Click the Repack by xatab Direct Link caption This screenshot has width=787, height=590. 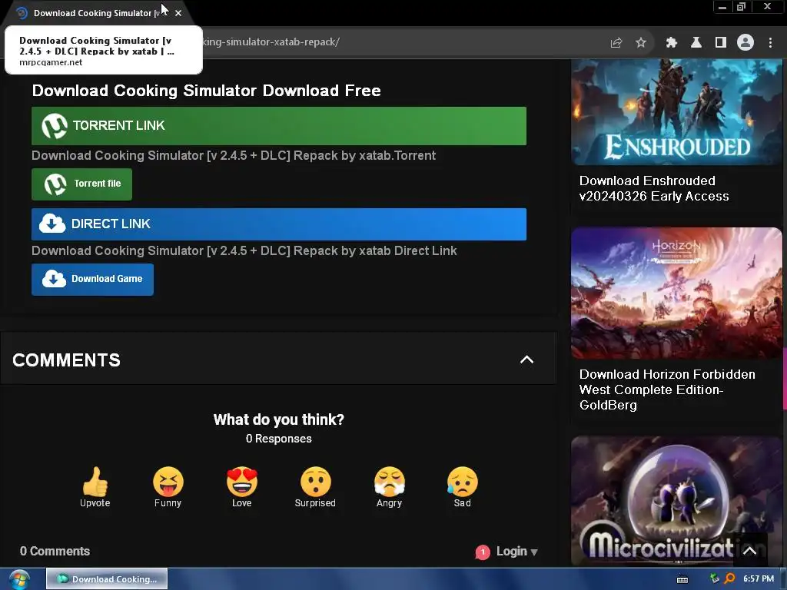tap(244, 251)
